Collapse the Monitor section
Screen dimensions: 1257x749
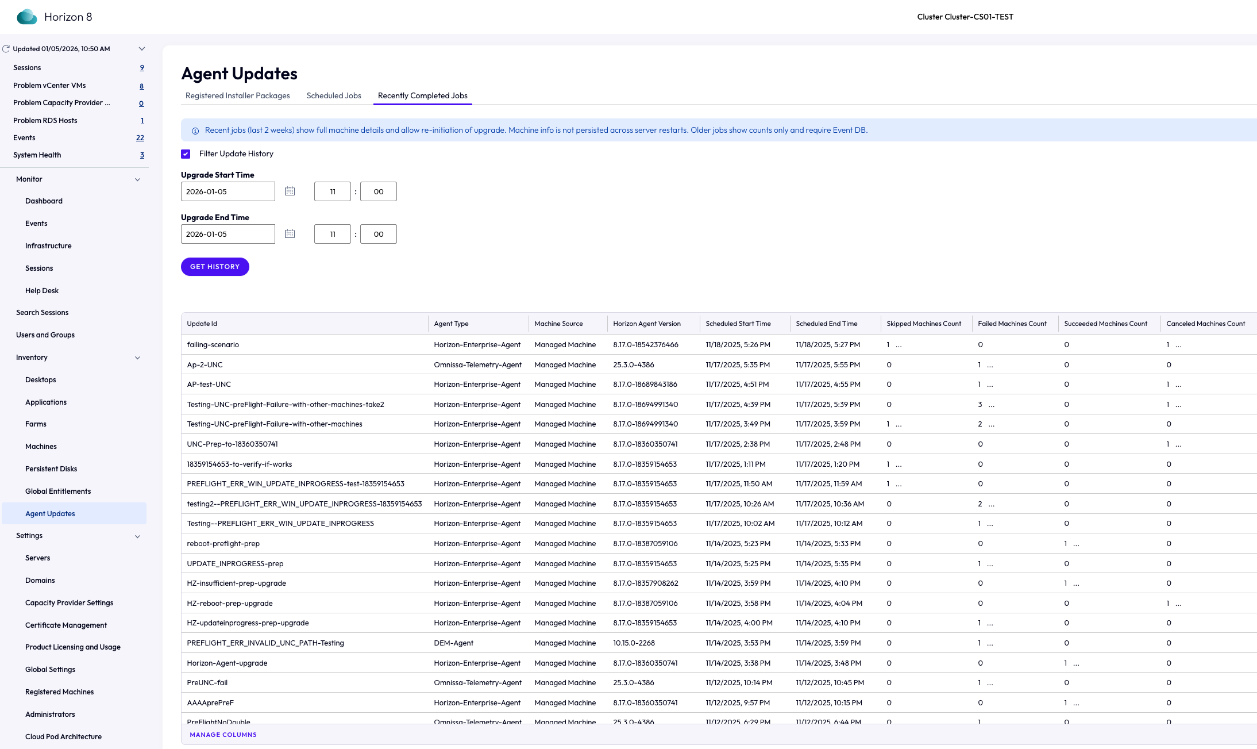coord(137,179)
